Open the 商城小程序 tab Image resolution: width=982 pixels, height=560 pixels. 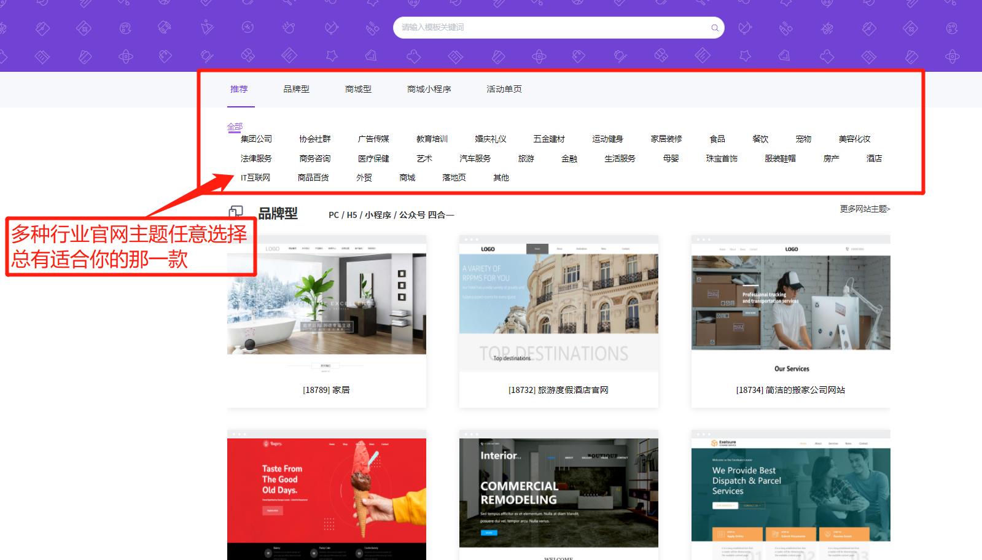(x=429, y=89)
